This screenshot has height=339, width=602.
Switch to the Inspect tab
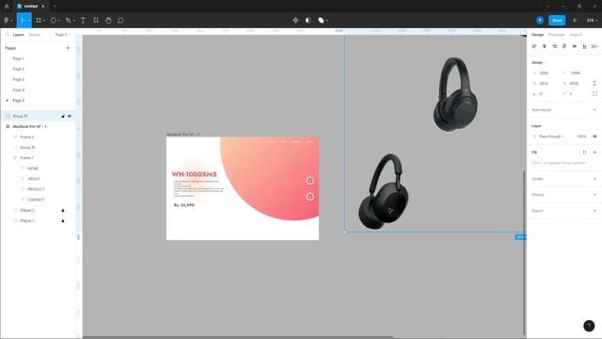pos(576,35)
